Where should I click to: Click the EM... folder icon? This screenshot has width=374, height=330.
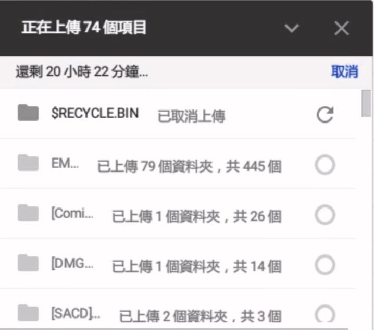pyautogui.click(x=28, y=164)
